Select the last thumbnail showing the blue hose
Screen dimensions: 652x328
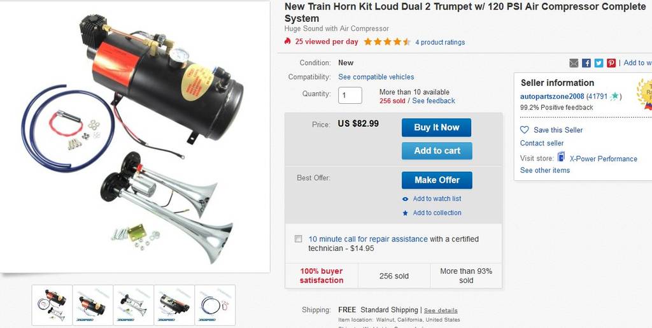pos(215,305)
